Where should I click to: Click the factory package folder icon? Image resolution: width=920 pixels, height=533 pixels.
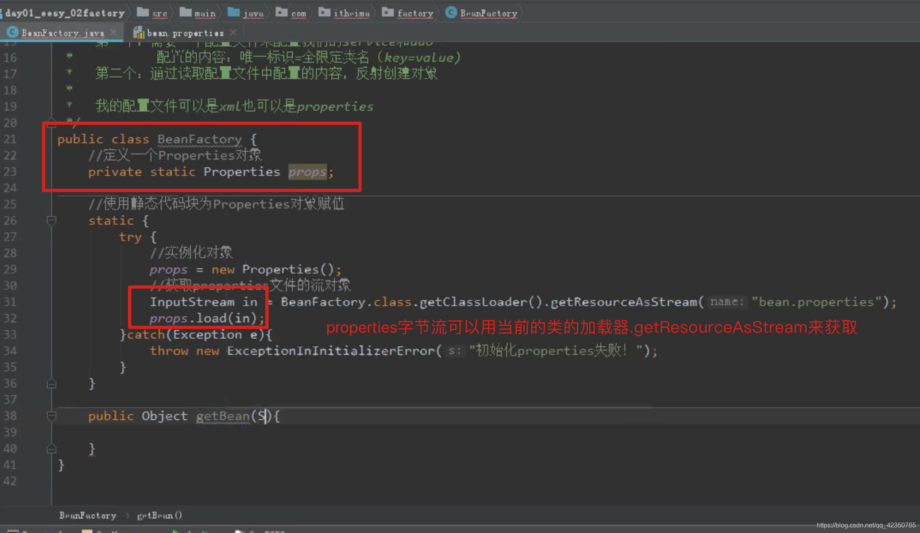click(388, 12)
